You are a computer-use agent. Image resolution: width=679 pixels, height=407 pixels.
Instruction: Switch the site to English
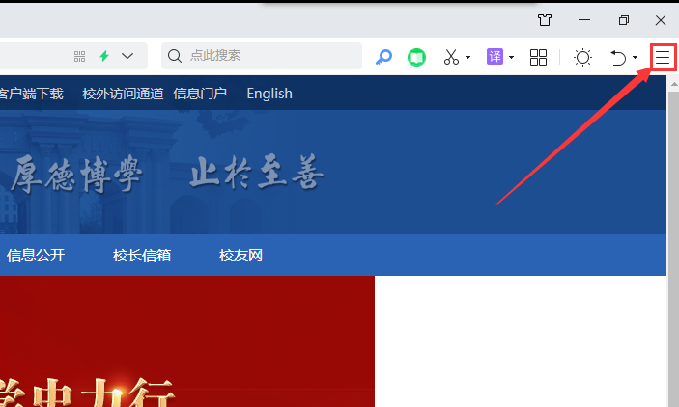click(269, 94)
